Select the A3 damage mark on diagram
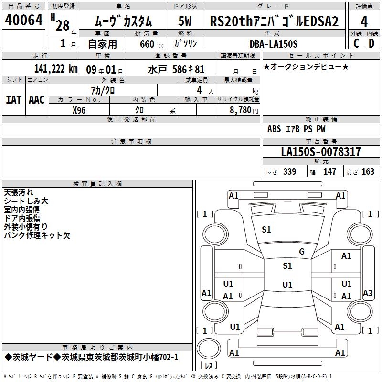Image resolution: width=382 pixels, height=382 pixels. pyautogui.click(x=368, y=293)
